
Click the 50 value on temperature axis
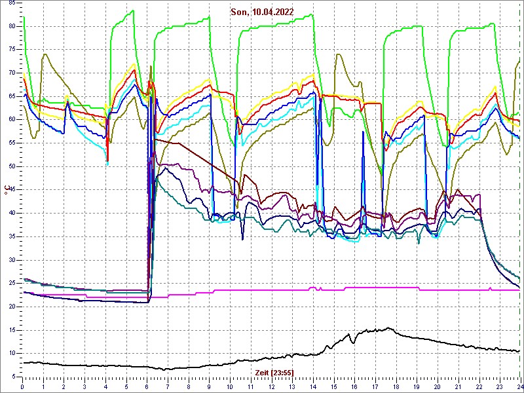point(12,166)
